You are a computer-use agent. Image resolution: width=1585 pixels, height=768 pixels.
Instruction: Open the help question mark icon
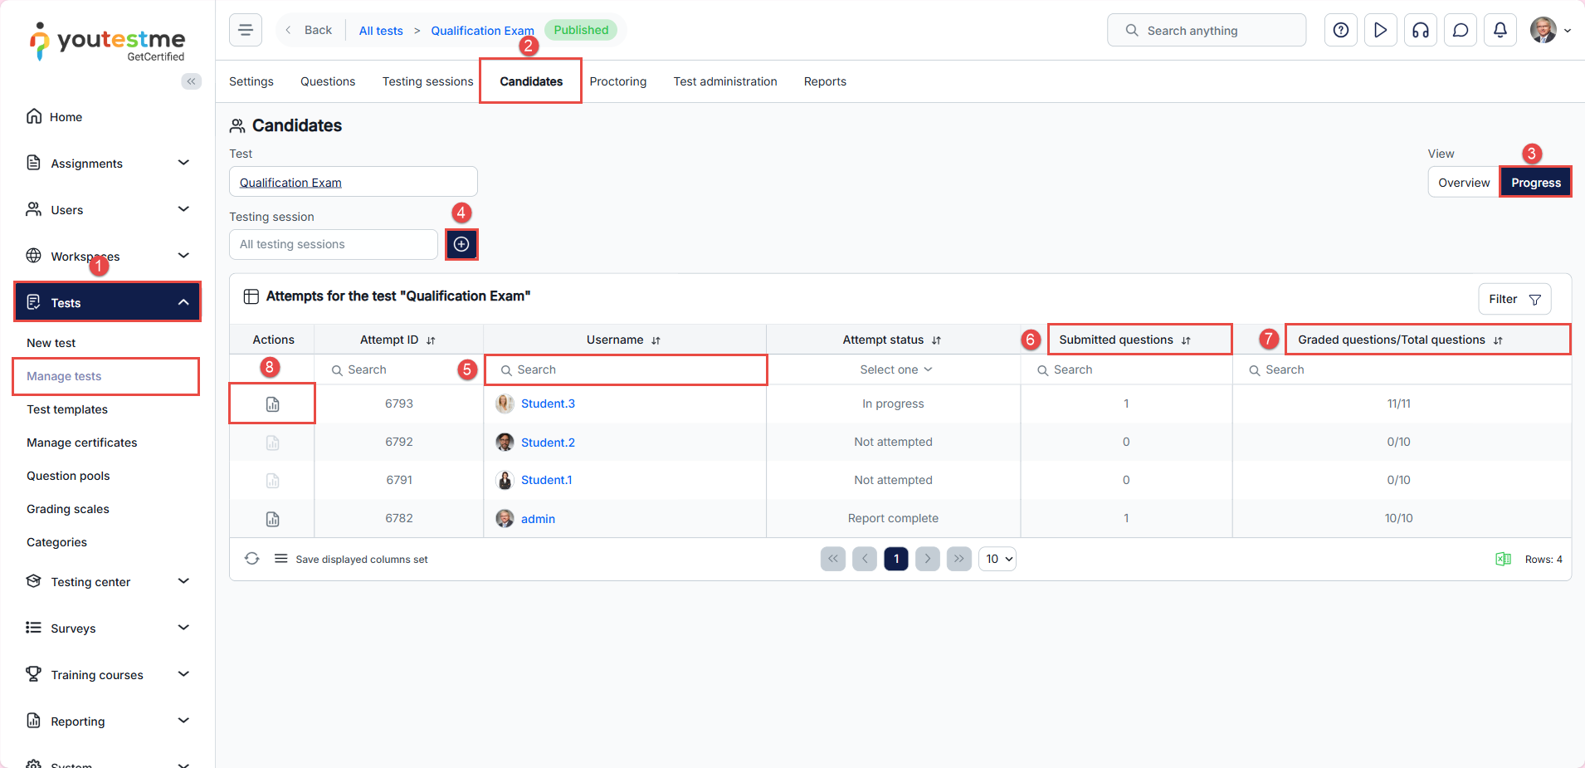[x=1340, y=30]
